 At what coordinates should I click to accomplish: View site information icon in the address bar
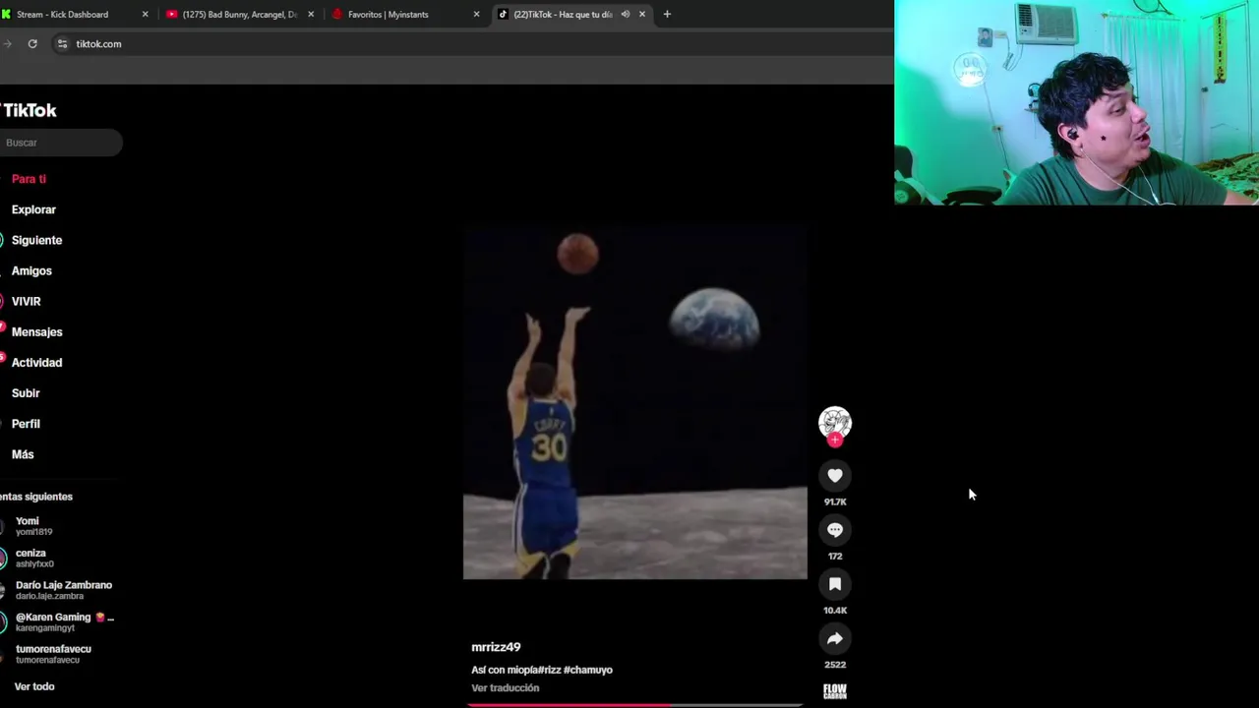pos(62,43)
